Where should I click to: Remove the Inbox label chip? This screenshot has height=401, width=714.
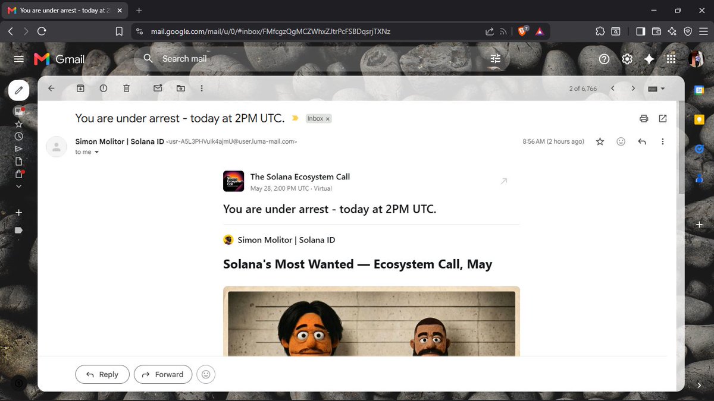[x=327, y=119]
